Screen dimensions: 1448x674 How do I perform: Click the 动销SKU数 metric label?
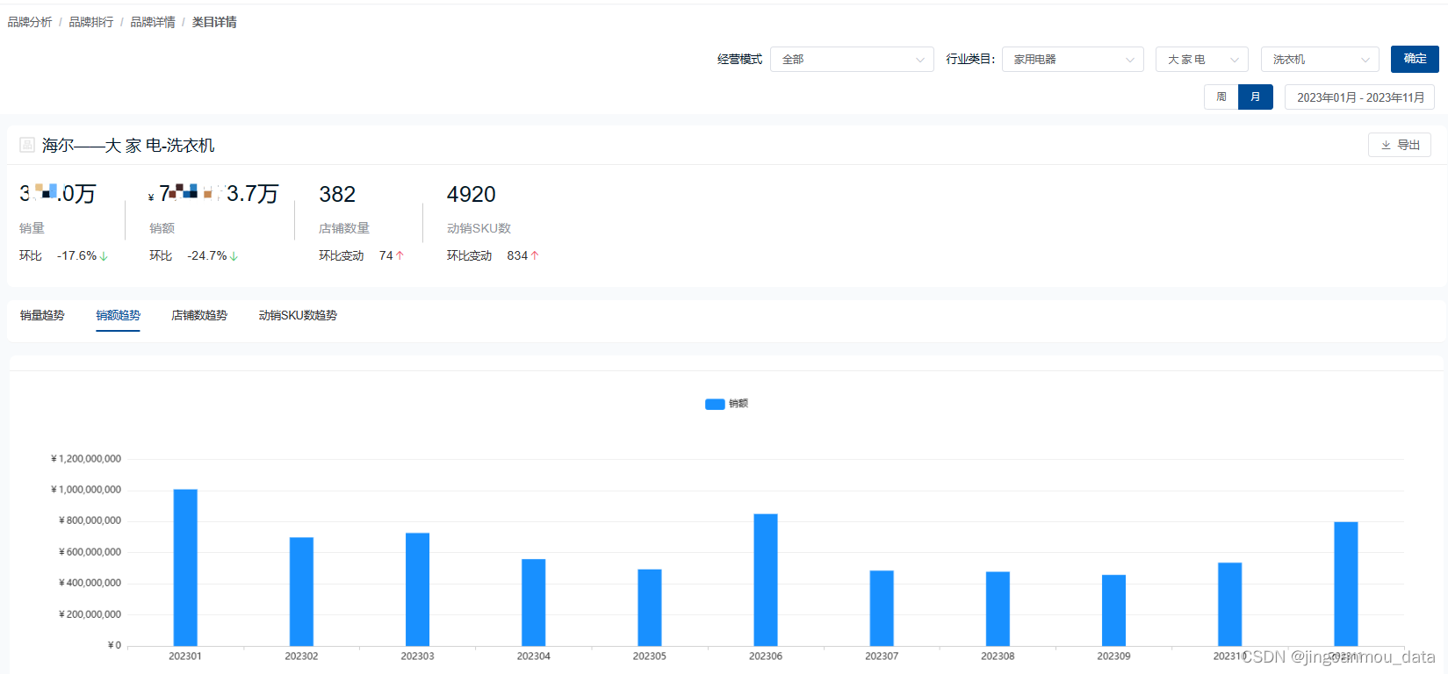[x=479, y=228]
